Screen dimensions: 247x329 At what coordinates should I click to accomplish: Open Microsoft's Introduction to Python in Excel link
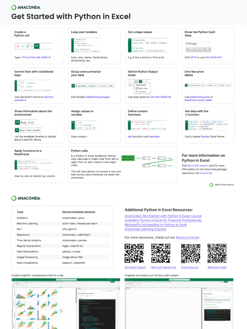tap(156, 225)
